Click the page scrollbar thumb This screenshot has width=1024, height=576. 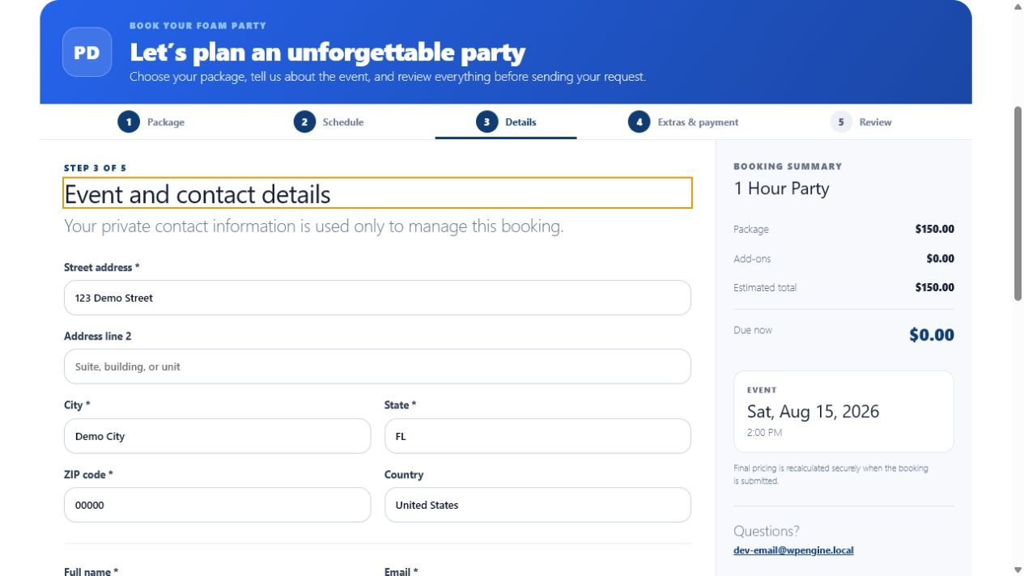pyautogui.click(x=1018, y=204)
